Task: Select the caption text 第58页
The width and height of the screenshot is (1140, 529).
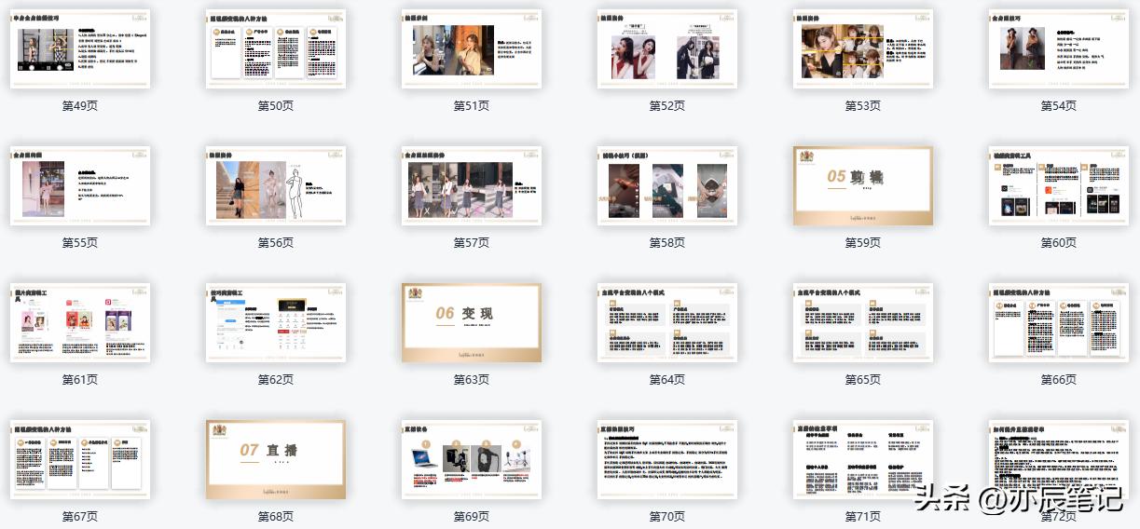Action: click(x=667, y=243)
